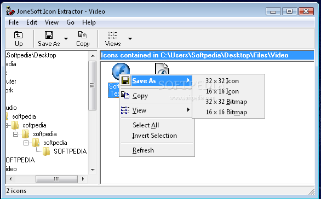Save as 16 x 16 Icon
This screenshot has height=199, width=321.
[x=228, y=91]
